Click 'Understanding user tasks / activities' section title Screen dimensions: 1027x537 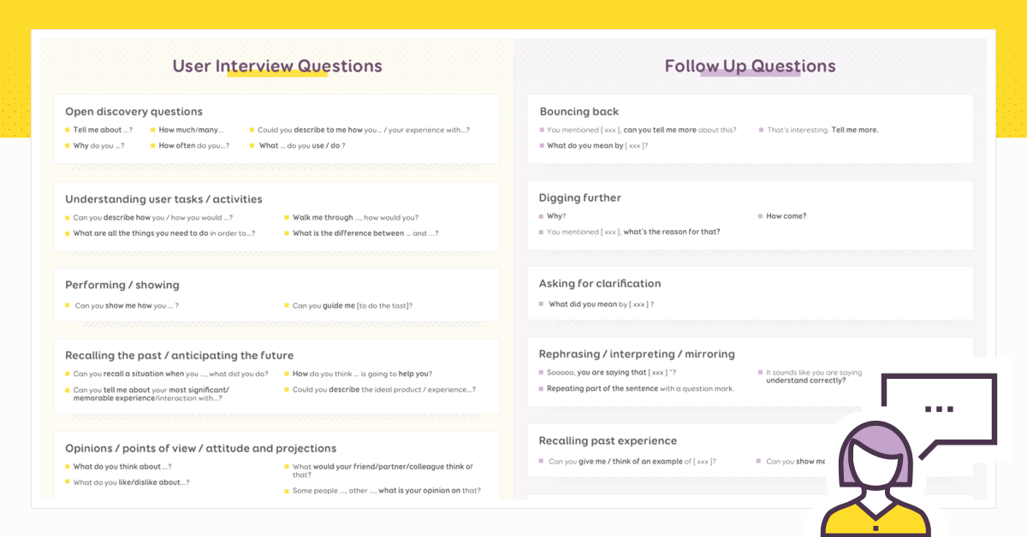point(163,199)
